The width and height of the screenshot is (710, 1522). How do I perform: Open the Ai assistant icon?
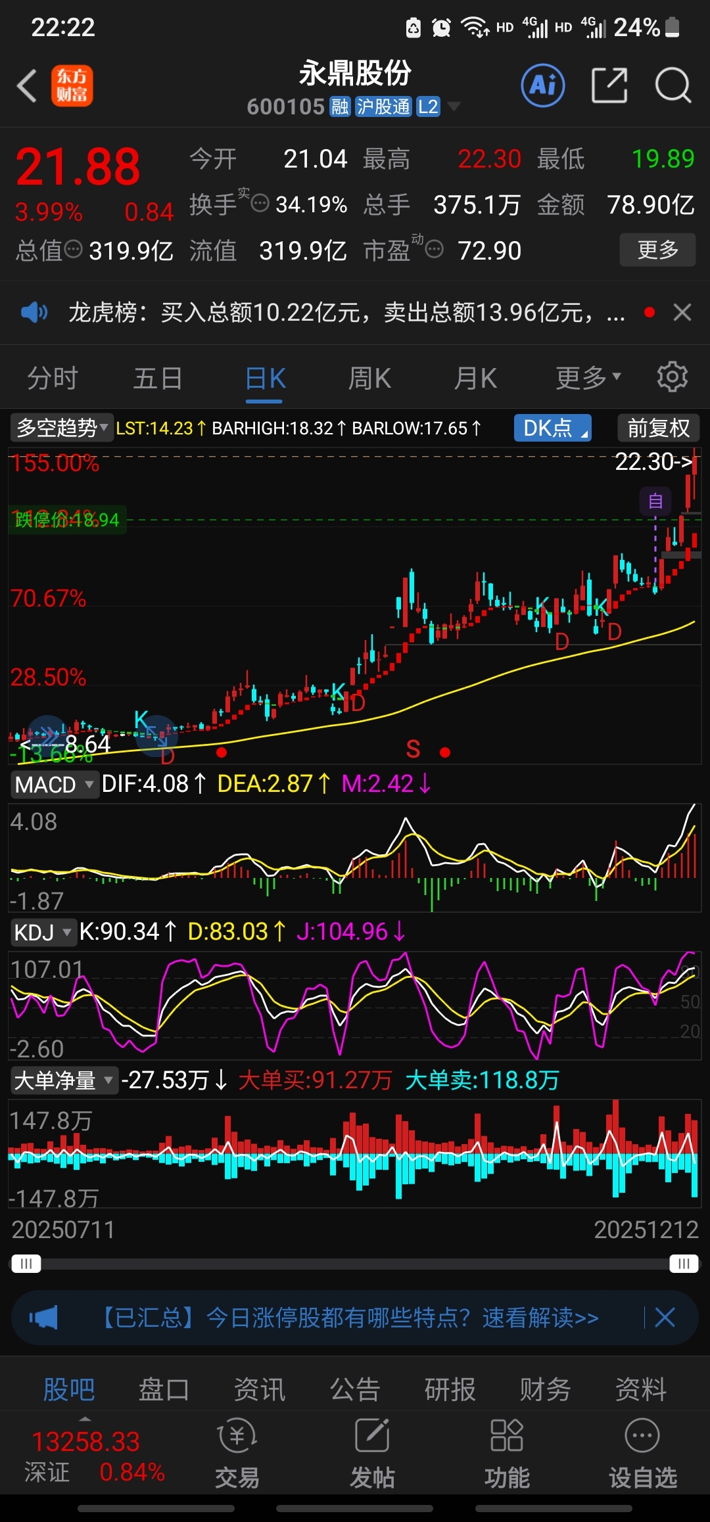coord(543,85)
